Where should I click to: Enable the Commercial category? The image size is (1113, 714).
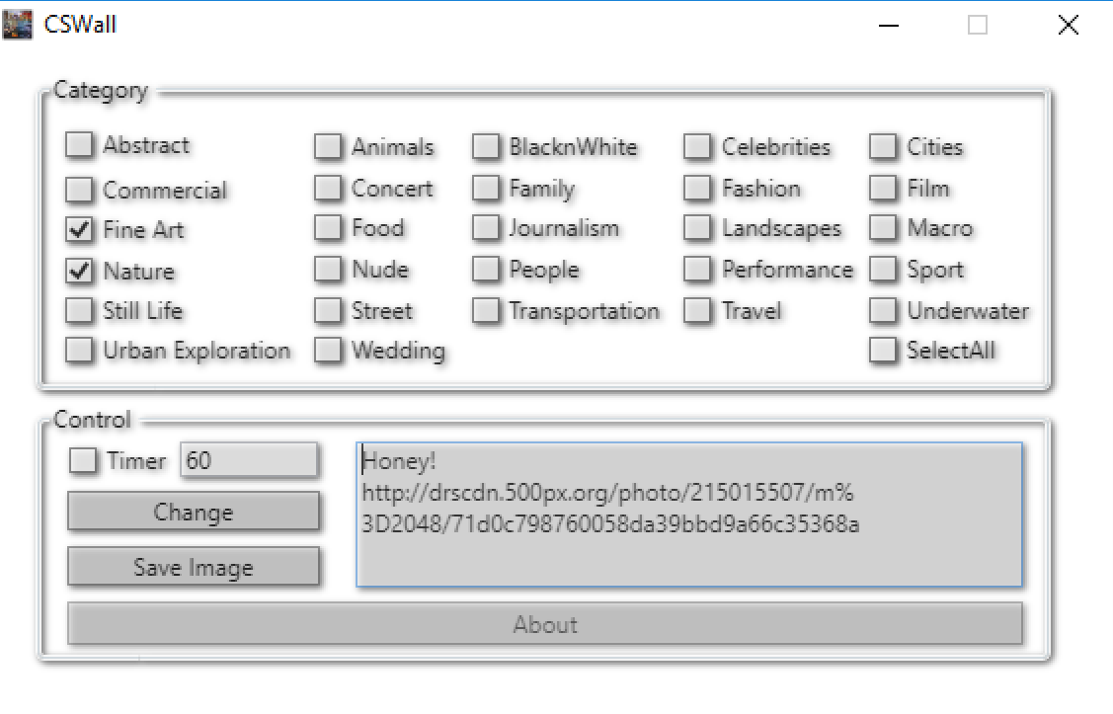tap(79, 191)
